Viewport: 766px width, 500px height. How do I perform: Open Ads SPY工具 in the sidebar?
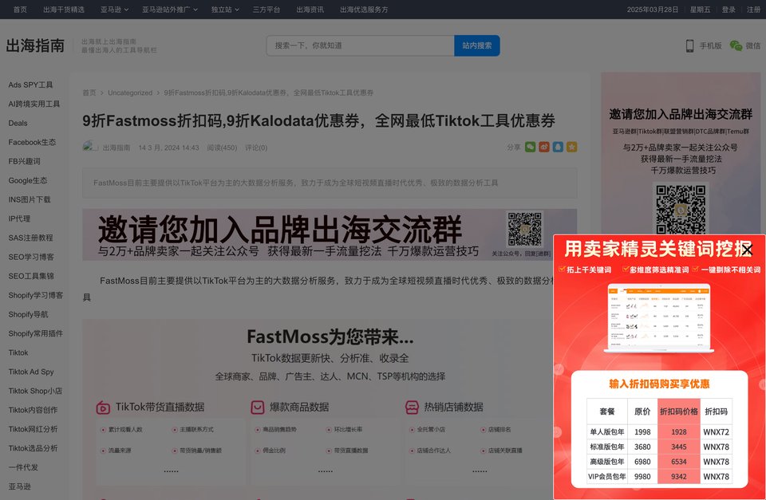coord(30,85)
